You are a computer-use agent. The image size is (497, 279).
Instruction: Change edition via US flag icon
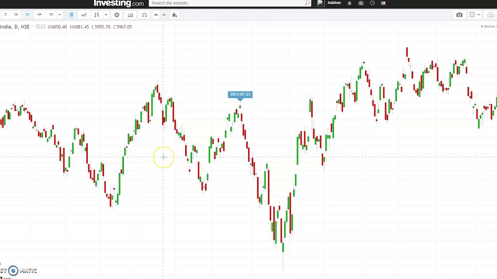(383, 3)
